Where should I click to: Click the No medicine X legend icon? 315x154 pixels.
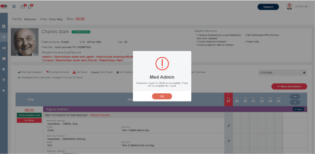pos(117,72)
